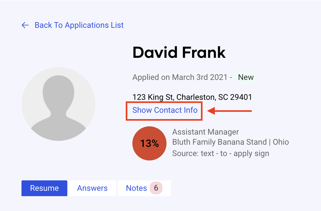The height and width of the screenshot is (211, 321).
Task: Switch to the Resume tab
Action: tap(44, 188)
